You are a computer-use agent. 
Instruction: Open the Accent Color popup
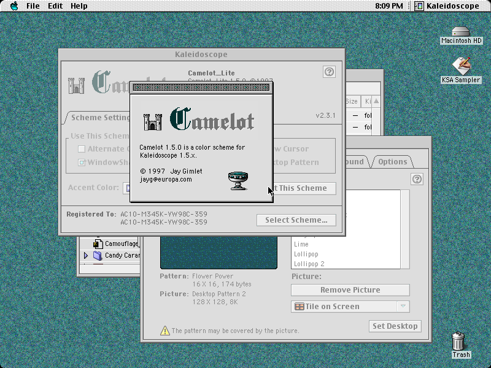tap(126, 188)
